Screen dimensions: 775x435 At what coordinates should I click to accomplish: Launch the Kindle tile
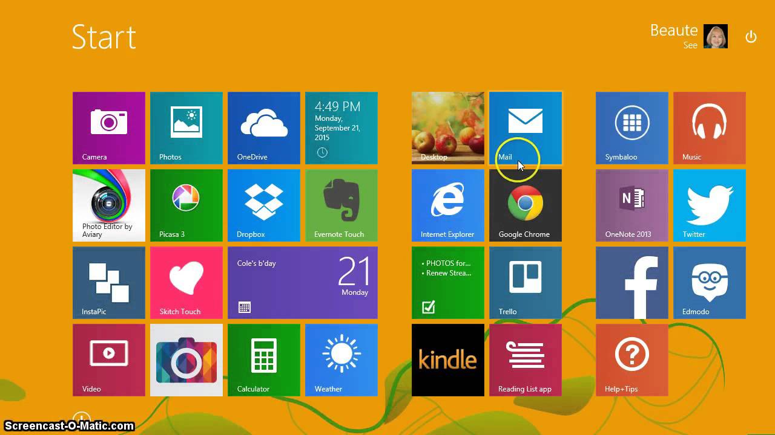point(448,360)
